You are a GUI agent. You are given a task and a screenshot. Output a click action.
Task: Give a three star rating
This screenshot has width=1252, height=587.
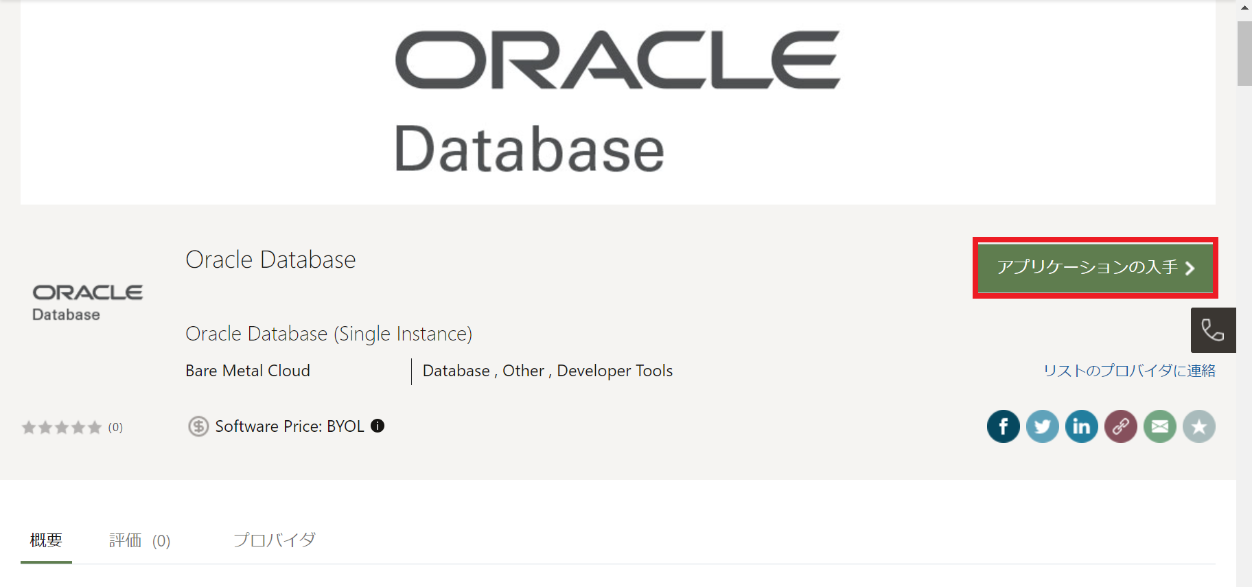(63, 427)
